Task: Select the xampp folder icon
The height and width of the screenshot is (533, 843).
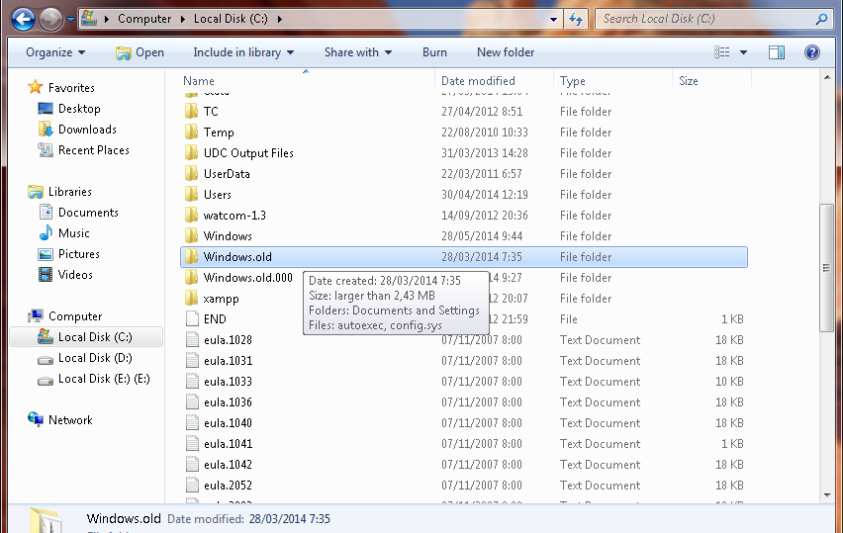Action: coord(191,299)
